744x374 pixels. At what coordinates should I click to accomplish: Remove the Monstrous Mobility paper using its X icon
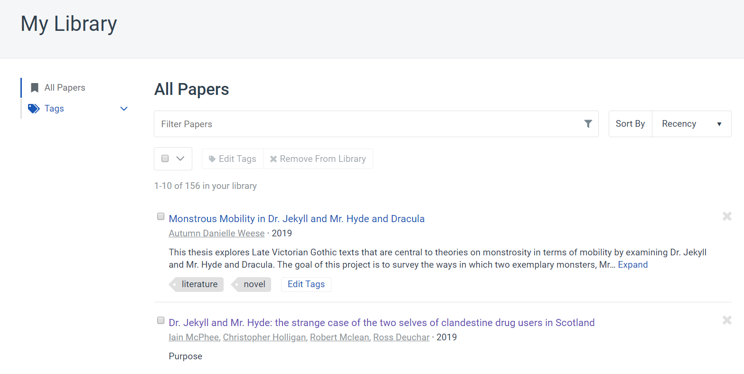pos(726,216)
